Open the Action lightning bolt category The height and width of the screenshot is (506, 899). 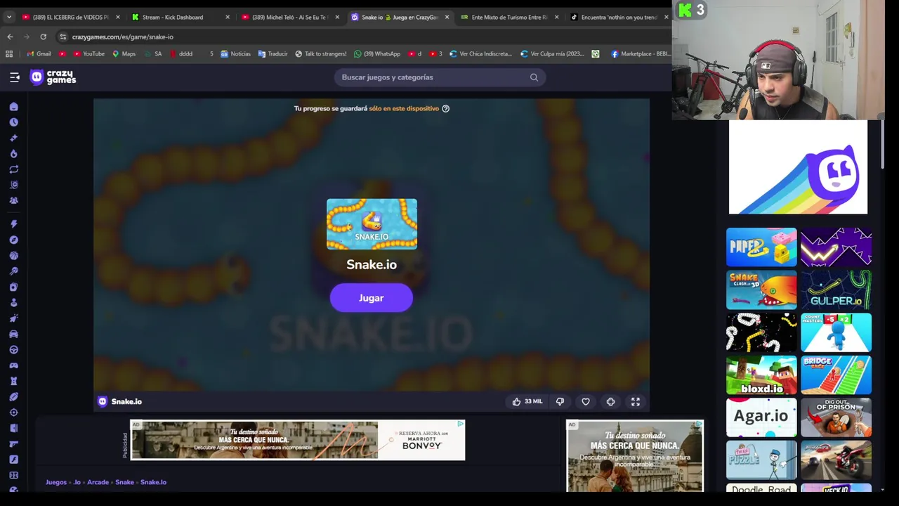point(13,224)
